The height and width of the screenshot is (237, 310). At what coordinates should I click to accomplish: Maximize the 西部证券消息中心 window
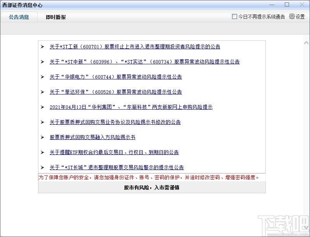pyautogui.click(x=287, y=5)
